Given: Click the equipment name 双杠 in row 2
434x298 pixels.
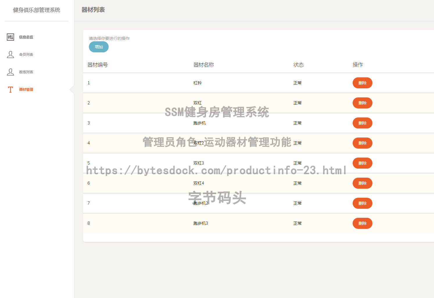Looking at the screenshot, I should (x=198, y=103).
